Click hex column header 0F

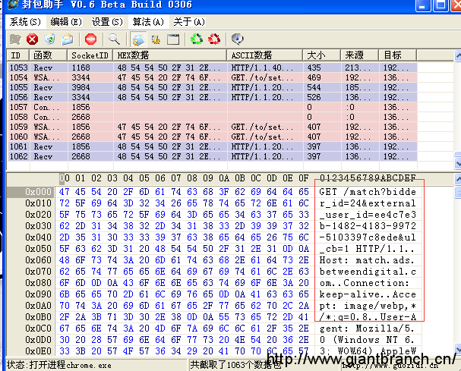pyautogui.click(x=304, y=178)
